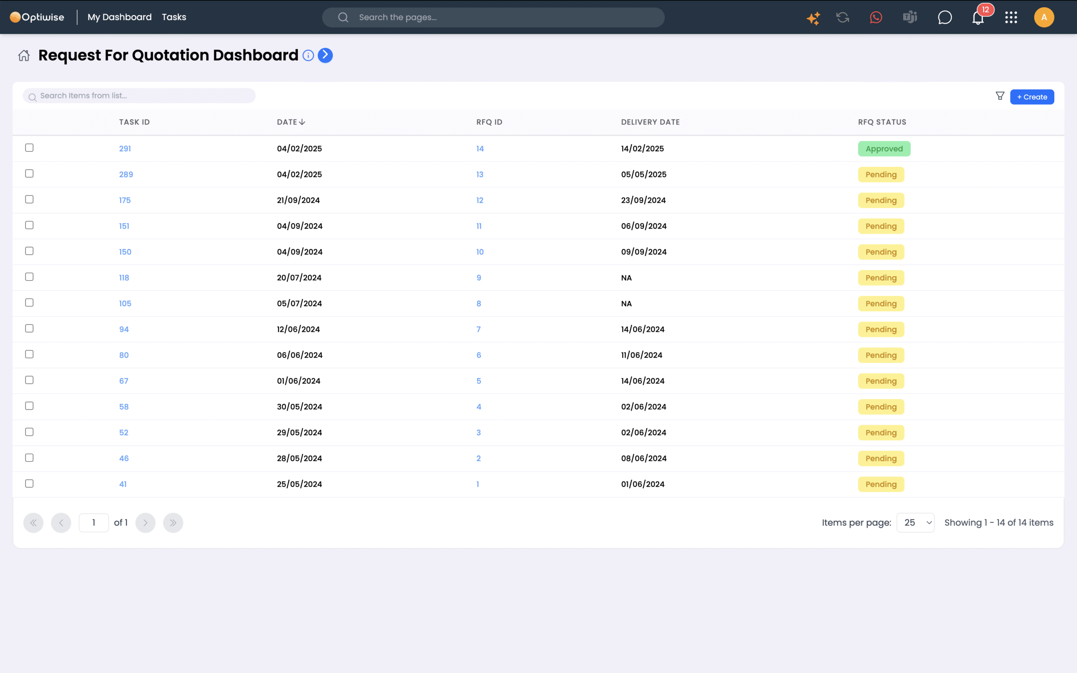Open the apps grid menu icon
The height and width of the screenshot is (673, 1077).
coord(1011,17)
